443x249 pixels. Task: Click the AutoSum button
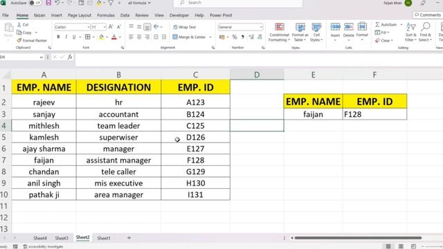tap(386, 25)
